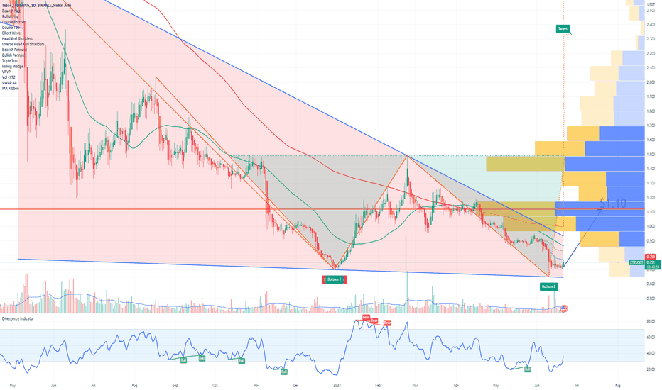Select the Falling Wedge indicator legend
The width and height of the screenshot is (662, 390).
coord(13,66)
